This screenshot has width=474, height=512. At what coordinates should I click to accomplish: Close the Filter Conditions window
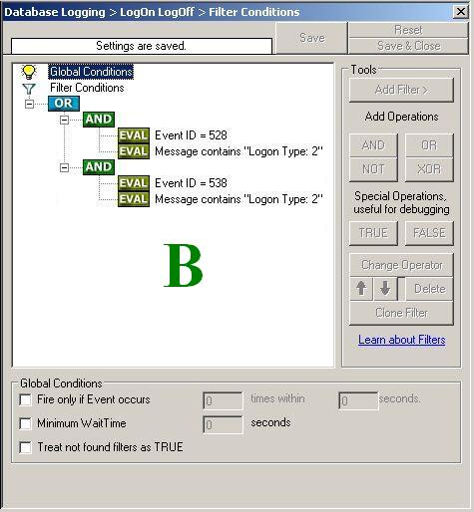point(461,12)
